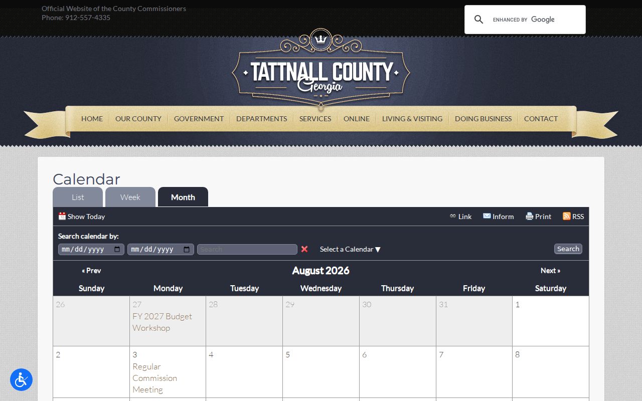Open the end date picker icon
642x401 pixels.
(187, 249)
